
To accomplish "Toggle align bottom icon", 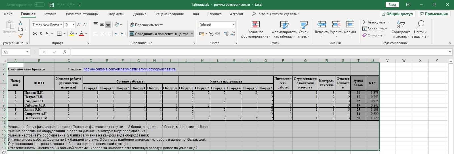I will (x=108, y=25).
